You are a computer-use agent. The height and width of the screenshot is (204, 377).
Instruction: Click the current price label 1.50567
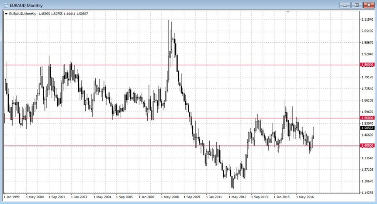(x=367, y=128)
